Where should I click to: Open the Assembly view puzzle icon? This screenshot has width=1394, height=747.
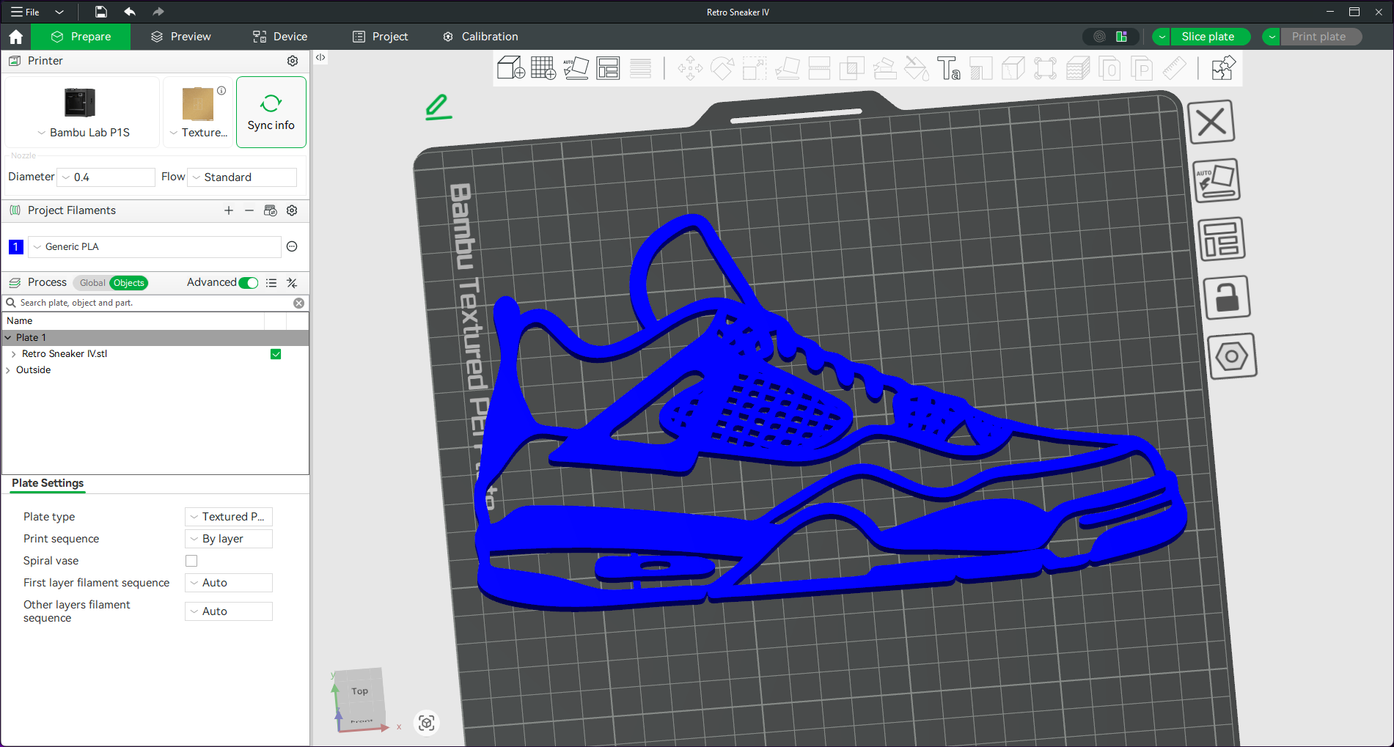pyautogui.click(x=1223, y=68)
